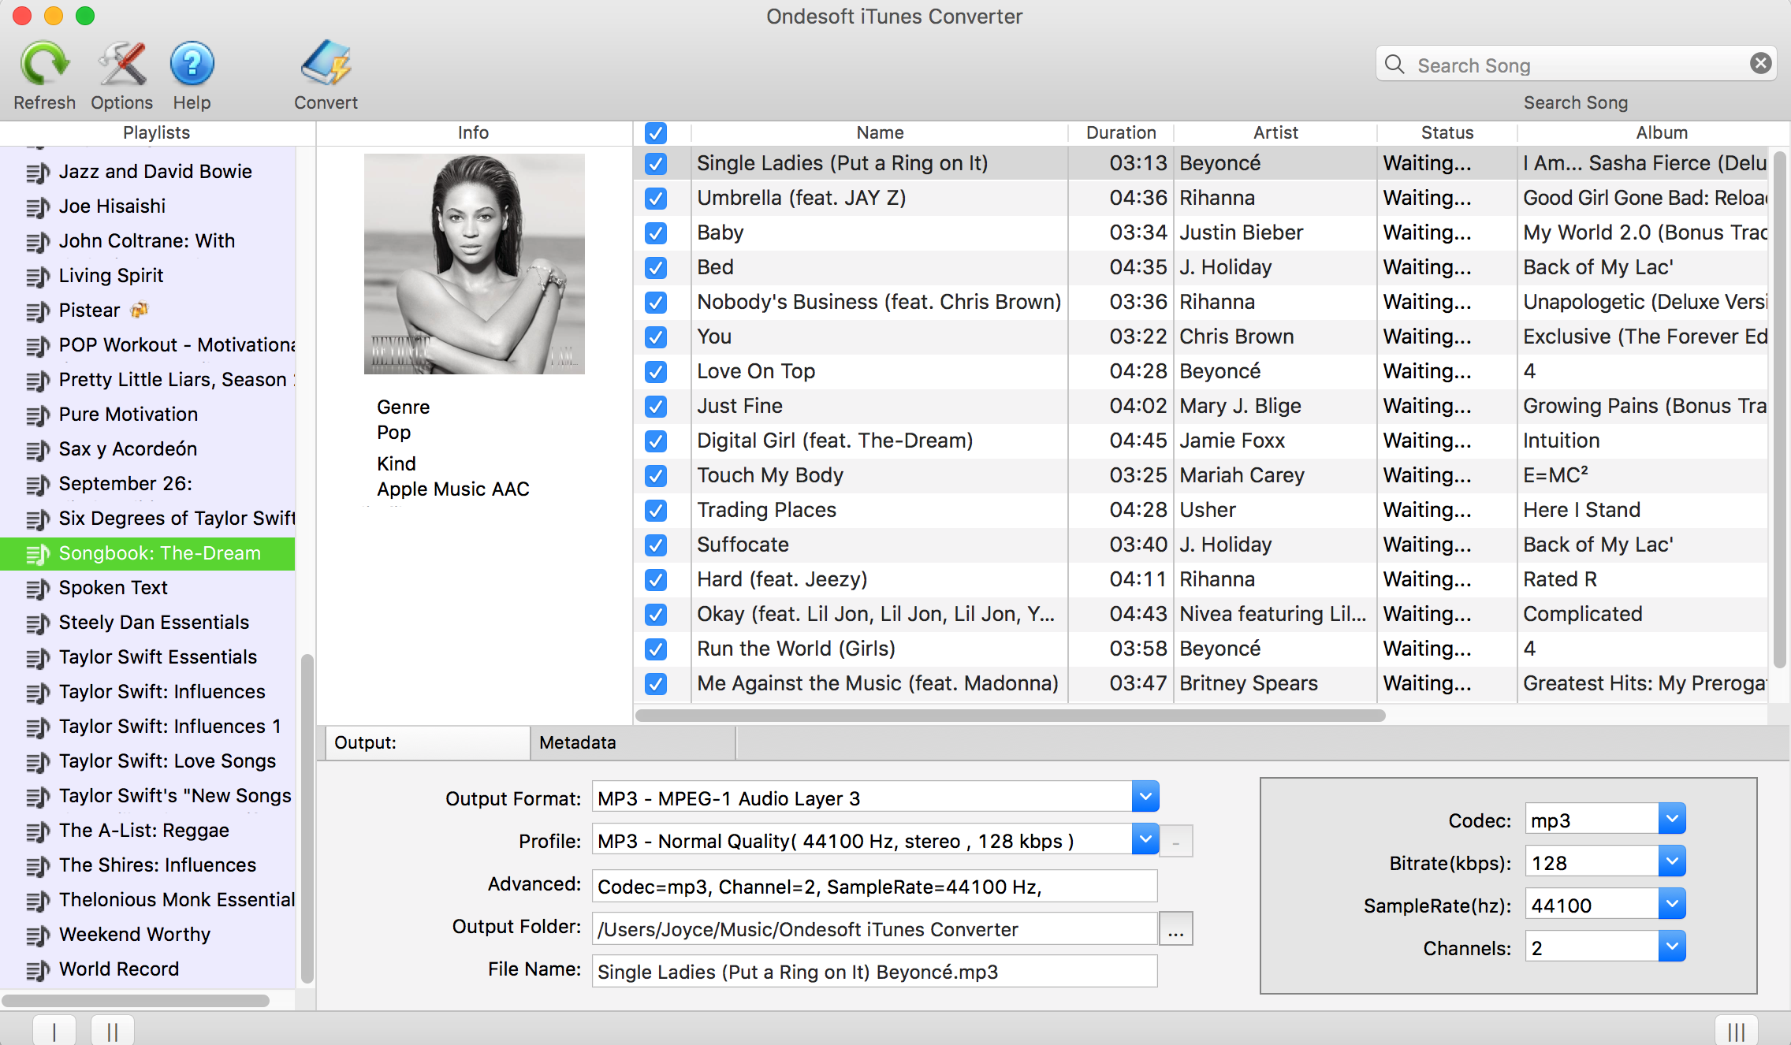The height and width of the screenshot is (1045, 1791).
Task: Select the Six Degrees of Taylor Swift playlist
Action: [175, 518]
